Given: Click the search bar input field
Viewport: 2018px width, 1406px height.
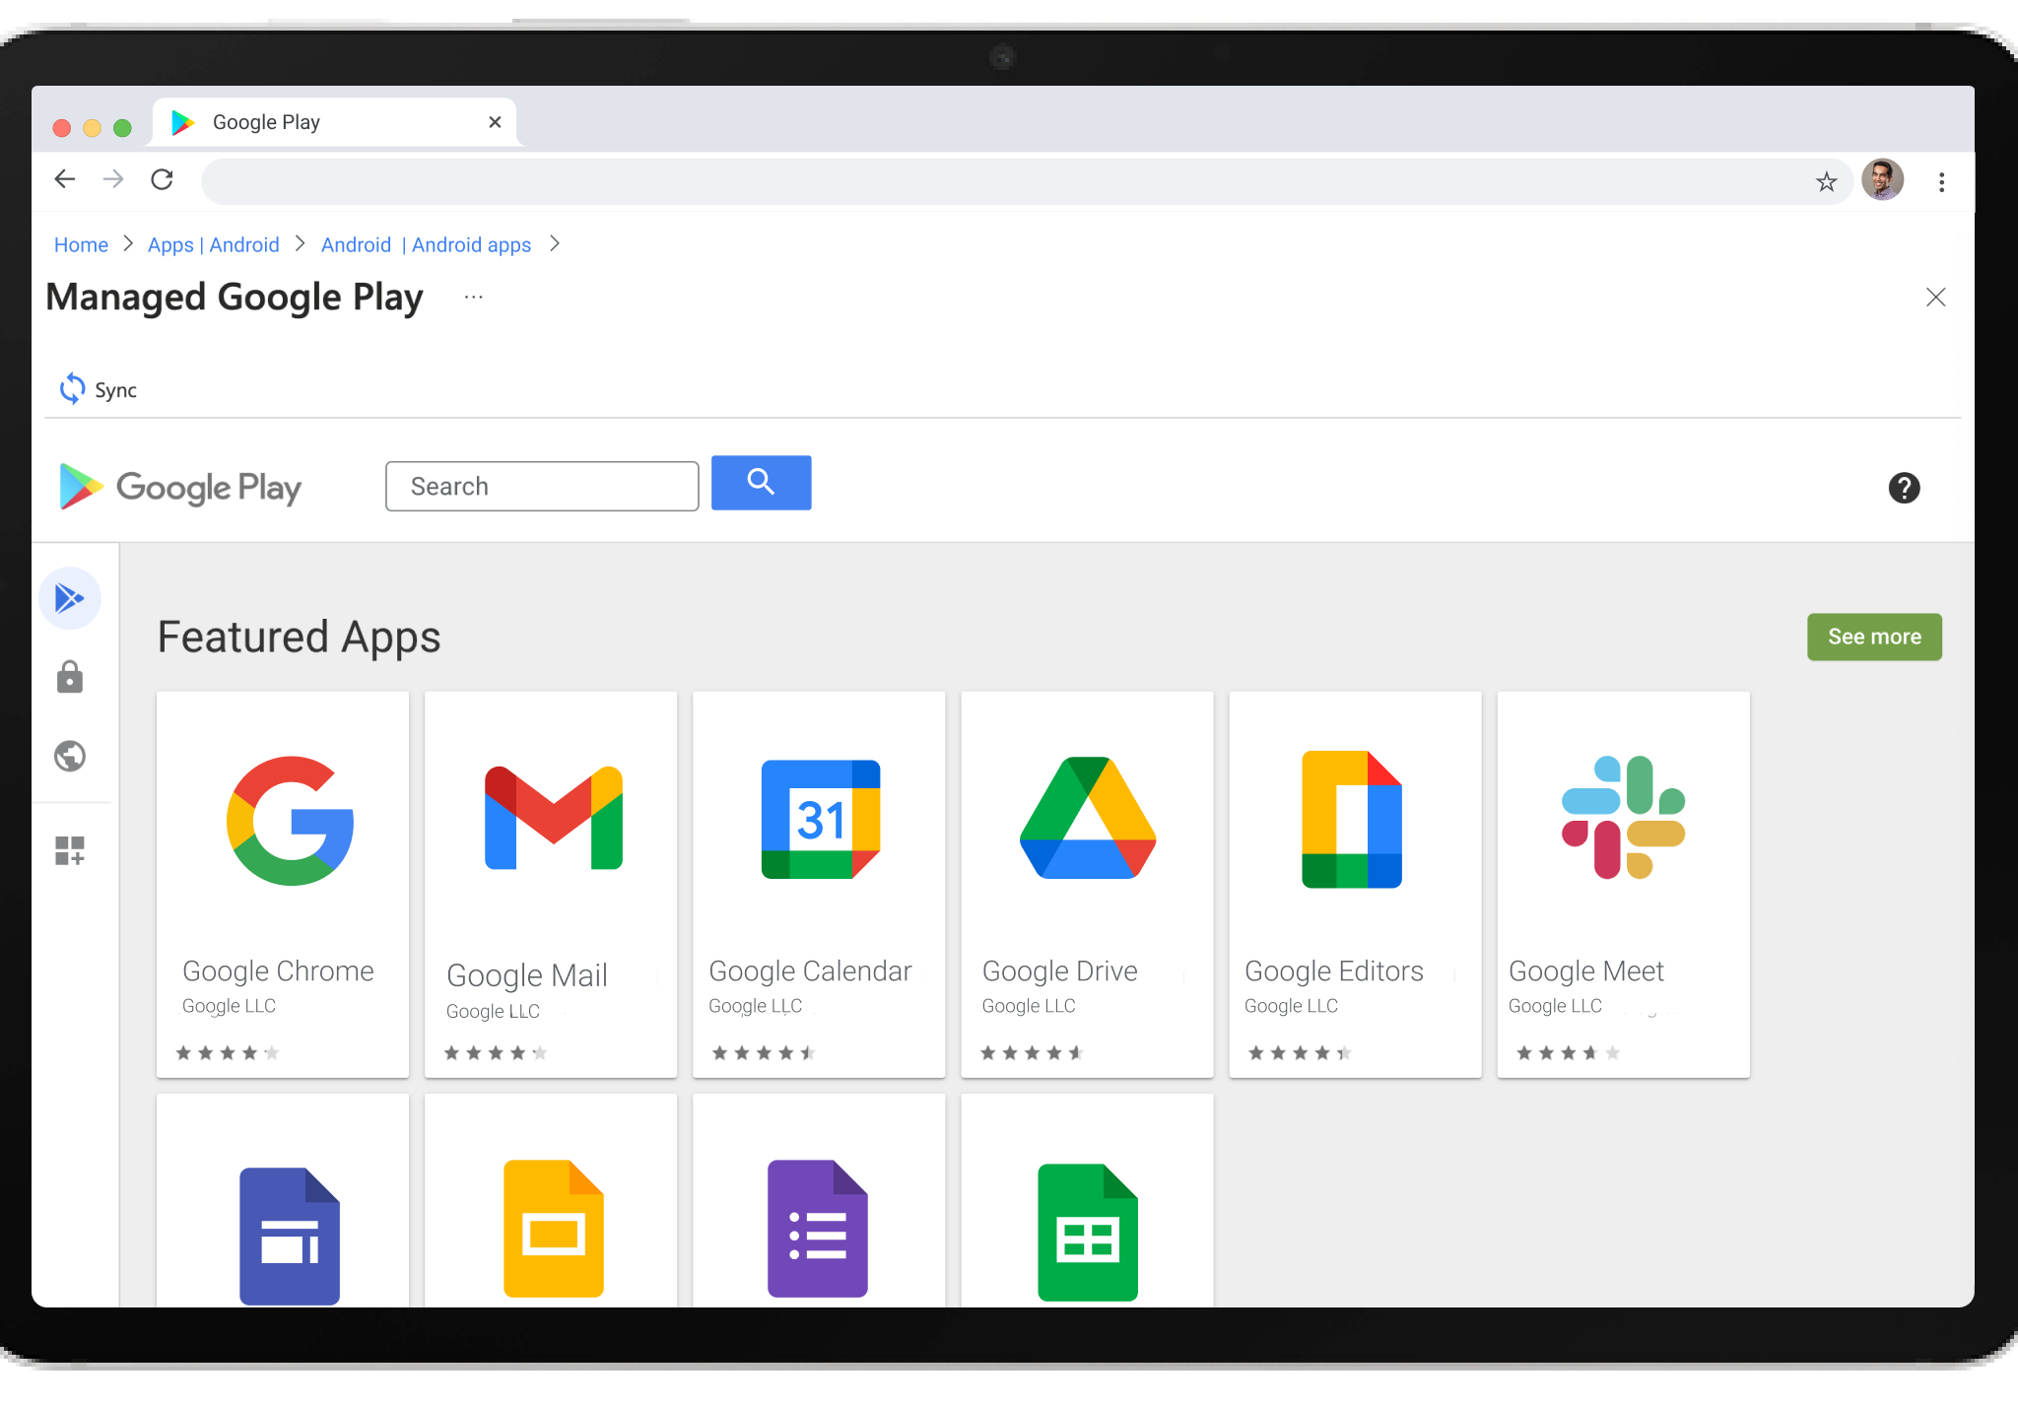Looking at the screenshot, I should [x=541, y=485].
